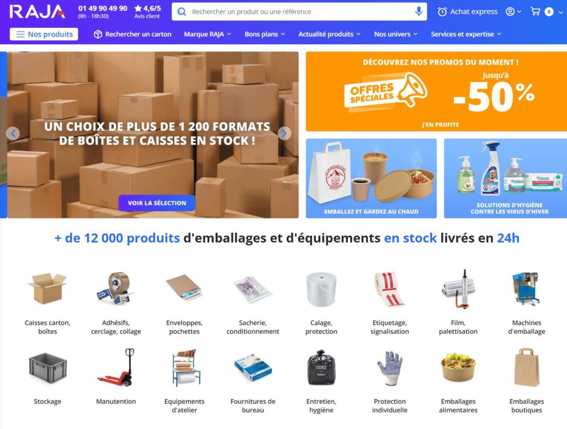This screenshot has width=567, height=429.
Task: Open the shopping cart icon
Action: point(535,12)
